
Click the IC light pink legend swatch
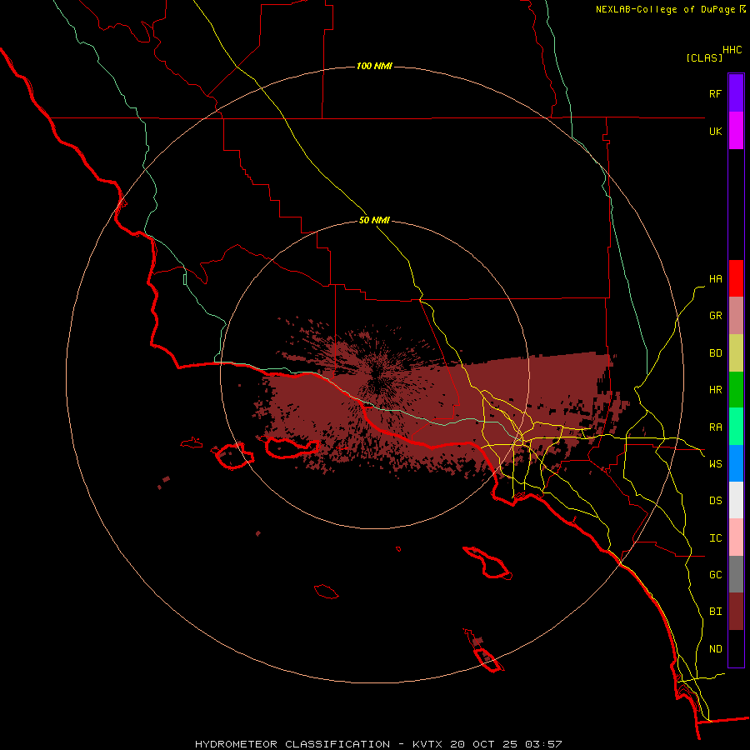736,537
